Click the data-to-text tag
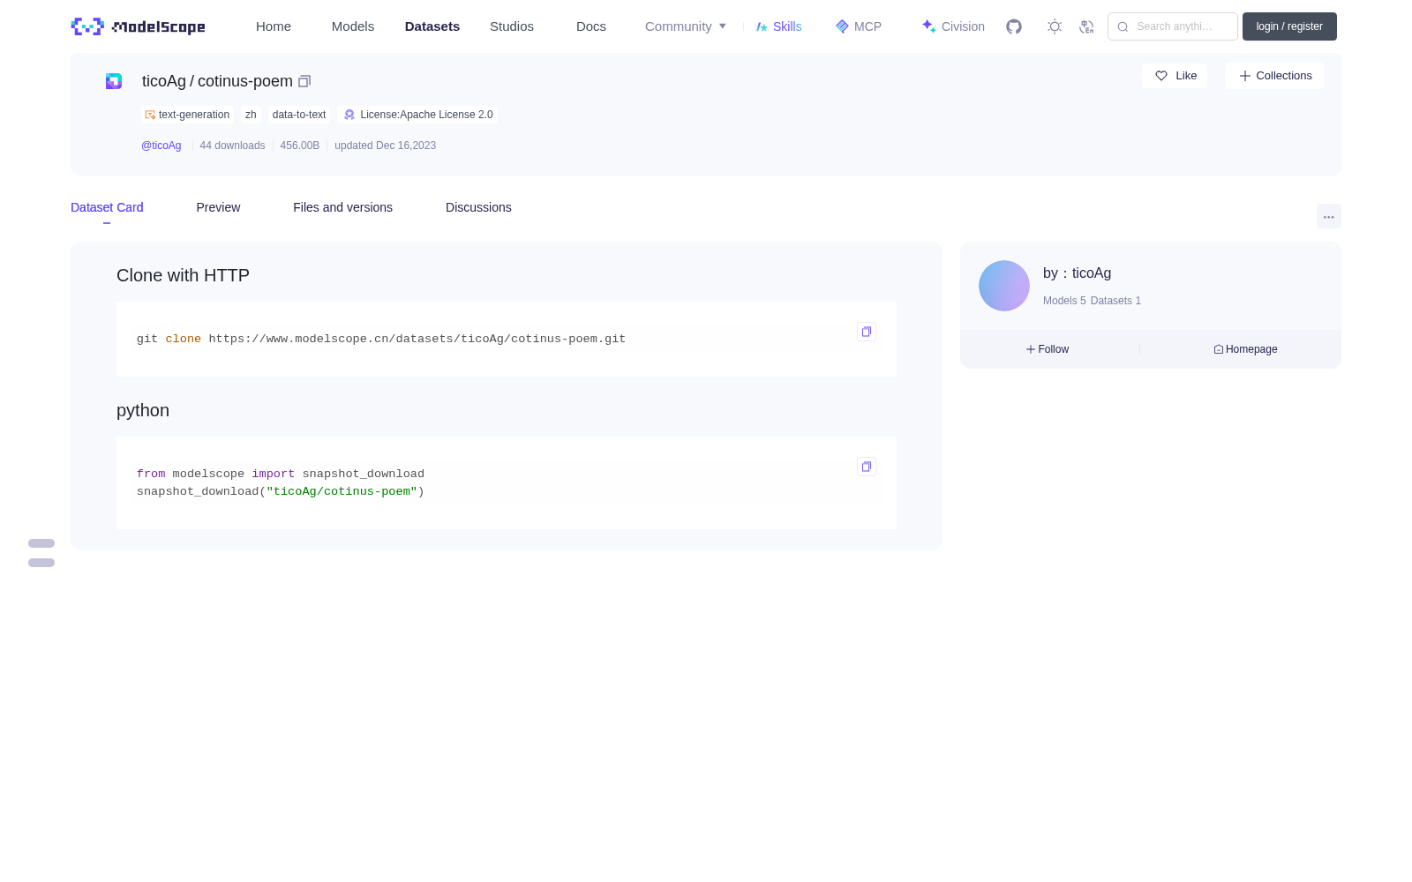 (x=299, y=115)
